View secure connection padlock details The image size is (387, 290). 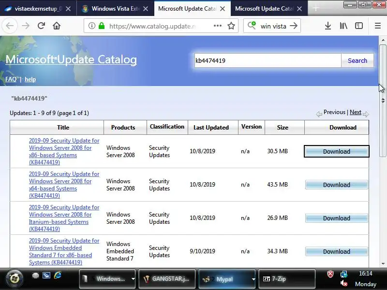click(x=102, y=26)
